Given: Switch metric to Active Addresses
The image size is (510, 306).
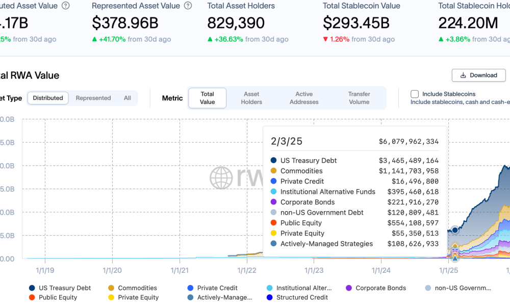Looking at the screenshot, I should coord(304,98).
